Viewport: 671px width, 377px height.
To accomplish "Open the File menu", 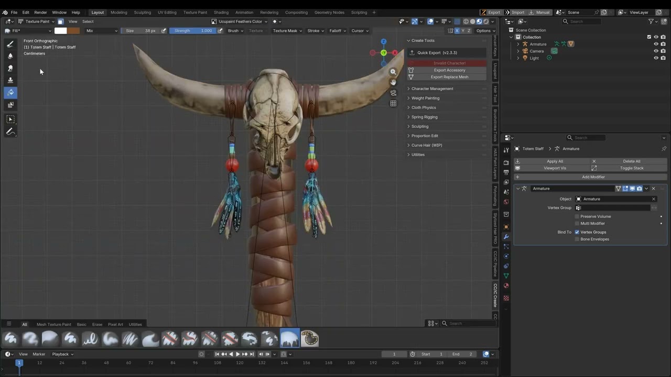I will tap(14, 12).
